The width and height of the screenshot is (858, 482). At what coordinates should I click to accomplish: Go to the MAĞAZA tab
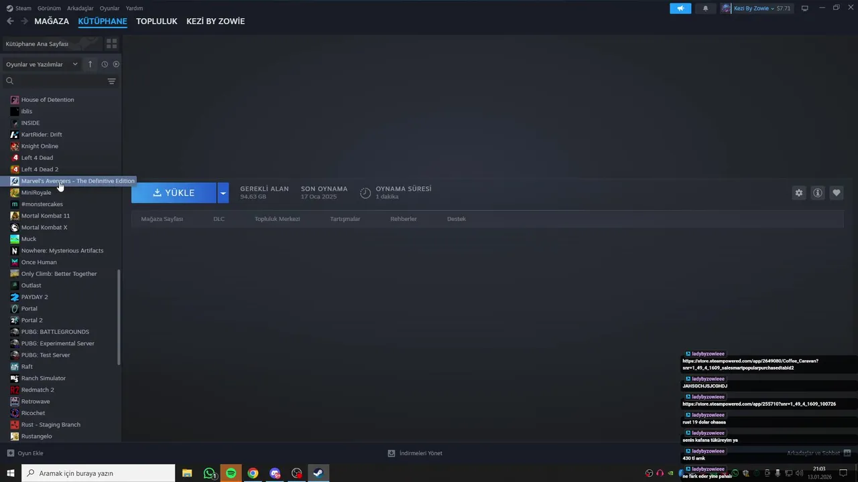(x=52, y=21)
